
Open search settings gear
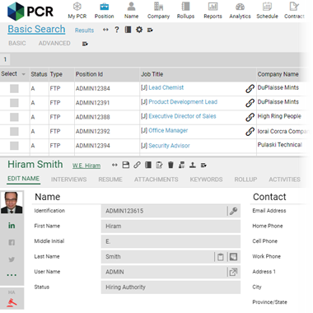pos(139,30)
